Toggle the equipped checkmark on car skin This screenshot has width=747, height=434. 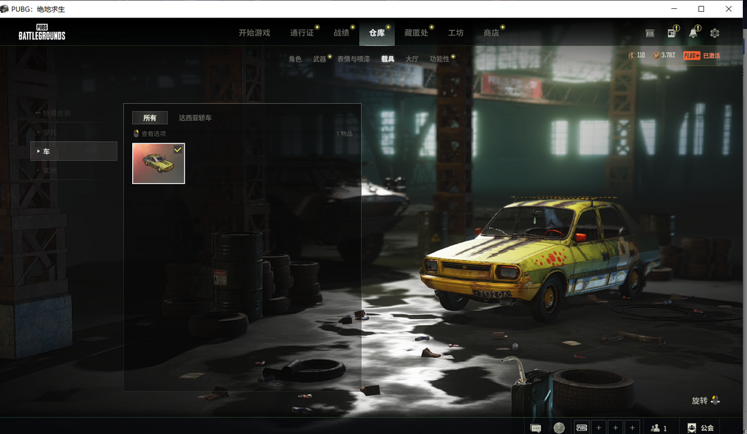tap(178, 150)
